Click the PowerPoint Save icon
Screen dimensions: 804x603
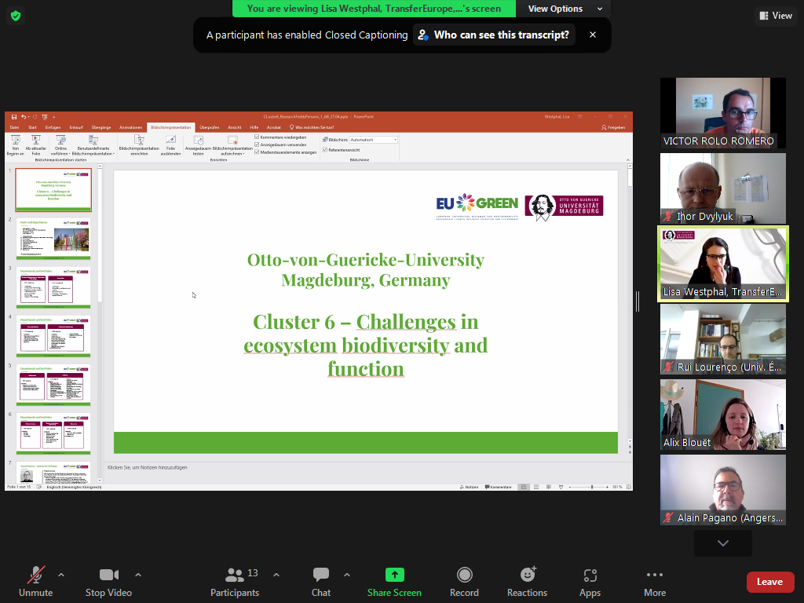click(x=14, y=117)
